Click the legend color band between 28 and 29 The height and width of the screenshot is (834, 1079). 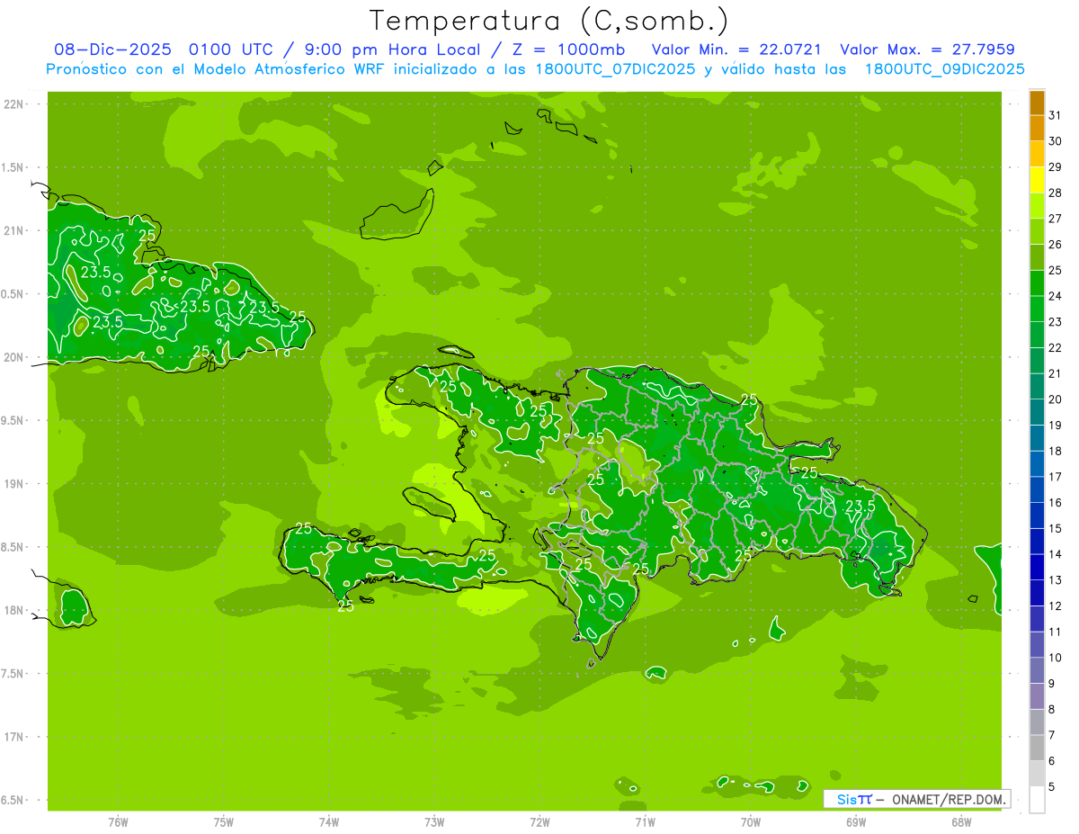coord(1037,180)
